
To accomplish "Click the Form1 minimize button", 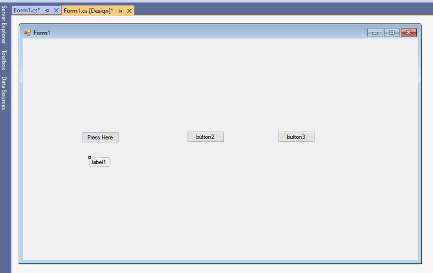I will (375, 33).
